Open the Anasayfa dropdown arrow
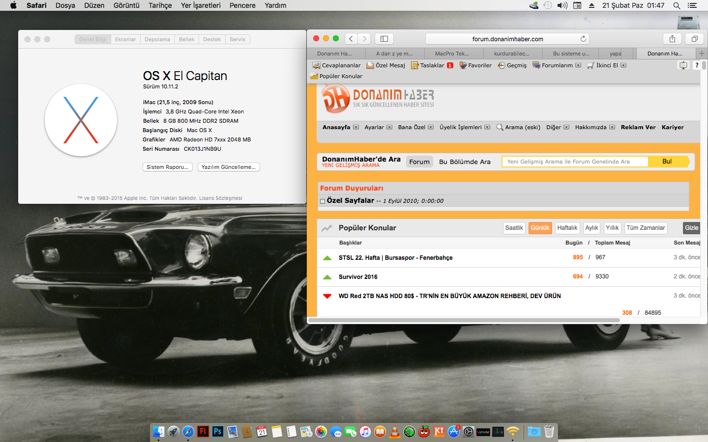 coord(356,127)
